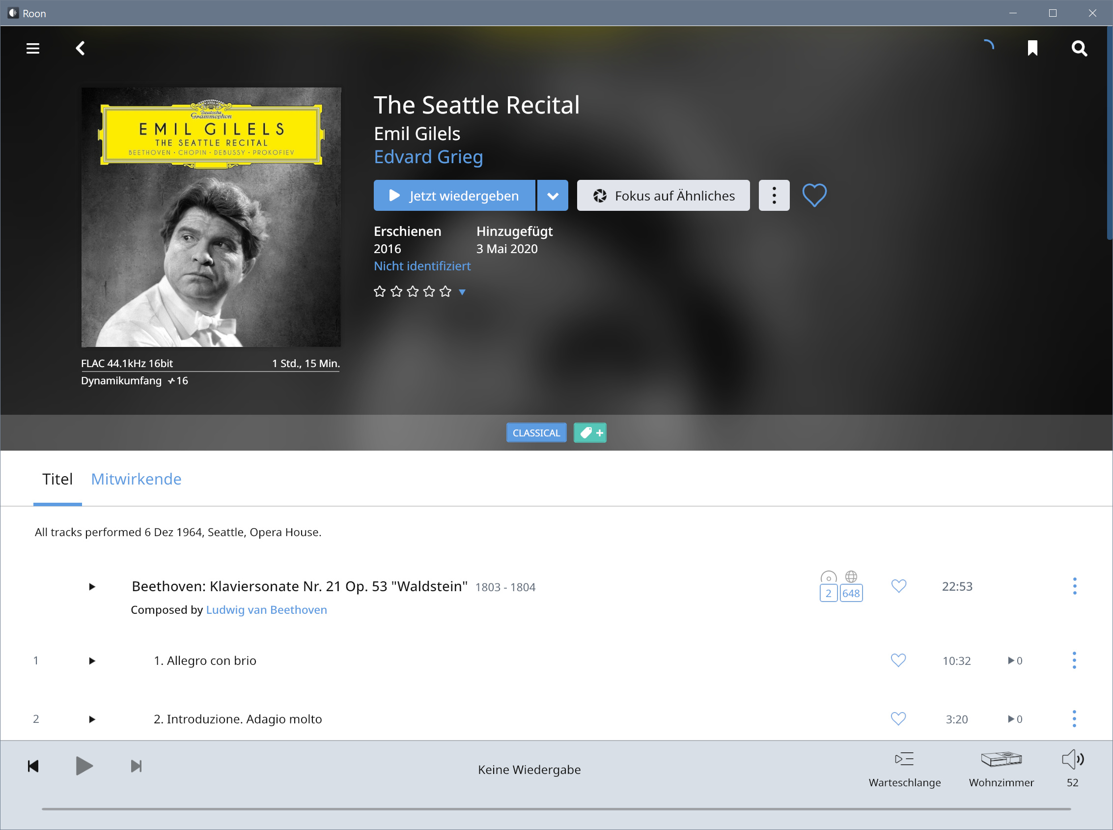Toggle heart for Introduzione. Adagio molto
Viewport: 1113px width, 830px height.
pos(898,719)
